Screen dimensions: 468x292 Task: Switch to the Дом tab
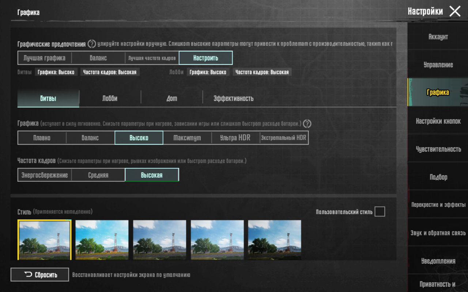(x=171, y=99)
